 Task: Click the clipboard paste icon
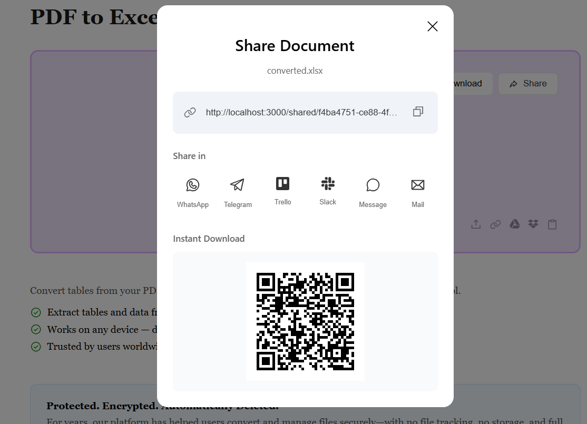click(552, 224)
